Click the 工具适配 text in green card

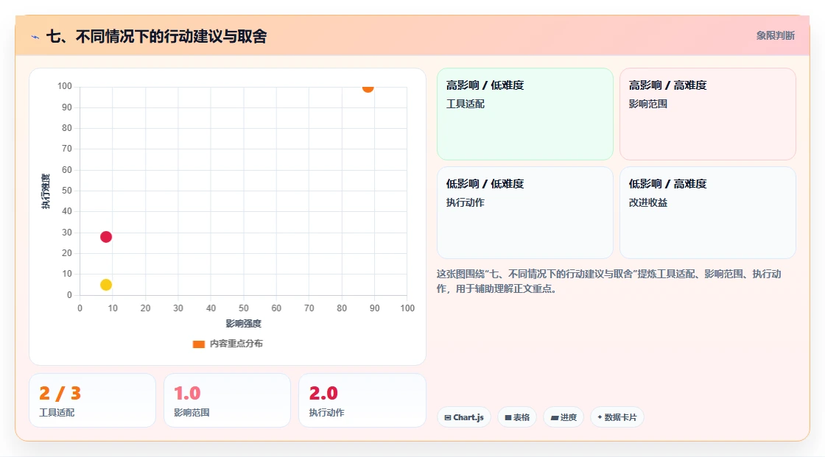(465, 104)
